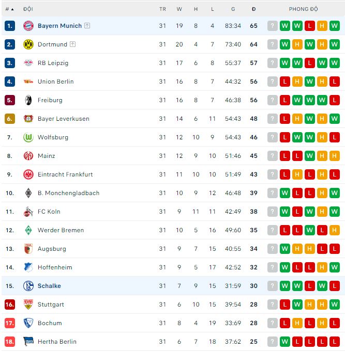Click the Hertha Berlin flag logo

(x=28, y=342)
